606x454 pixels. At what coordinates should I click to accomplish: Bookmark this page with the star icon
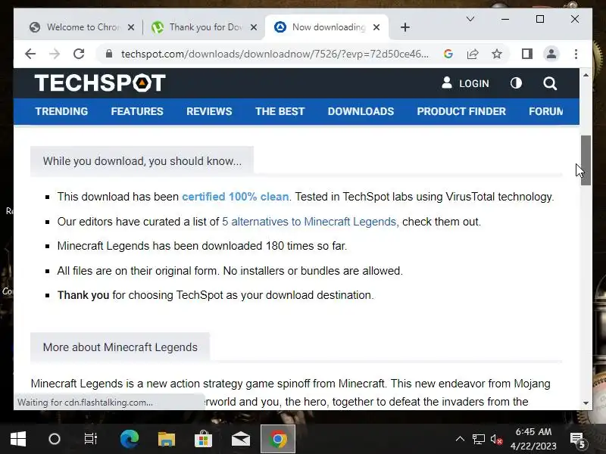(x=497, y=54)
